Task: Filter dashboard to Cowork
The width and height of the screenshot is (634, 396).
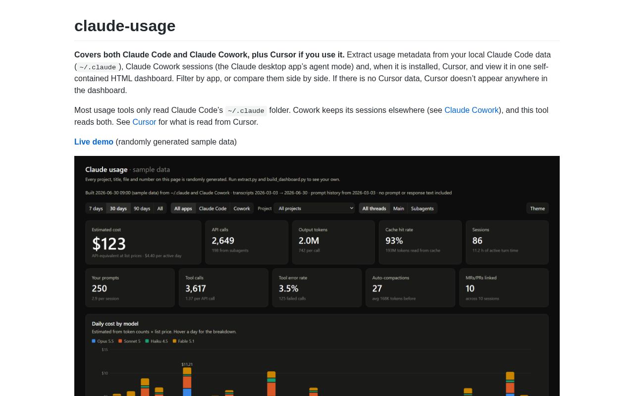Action: tap(242, 208)
